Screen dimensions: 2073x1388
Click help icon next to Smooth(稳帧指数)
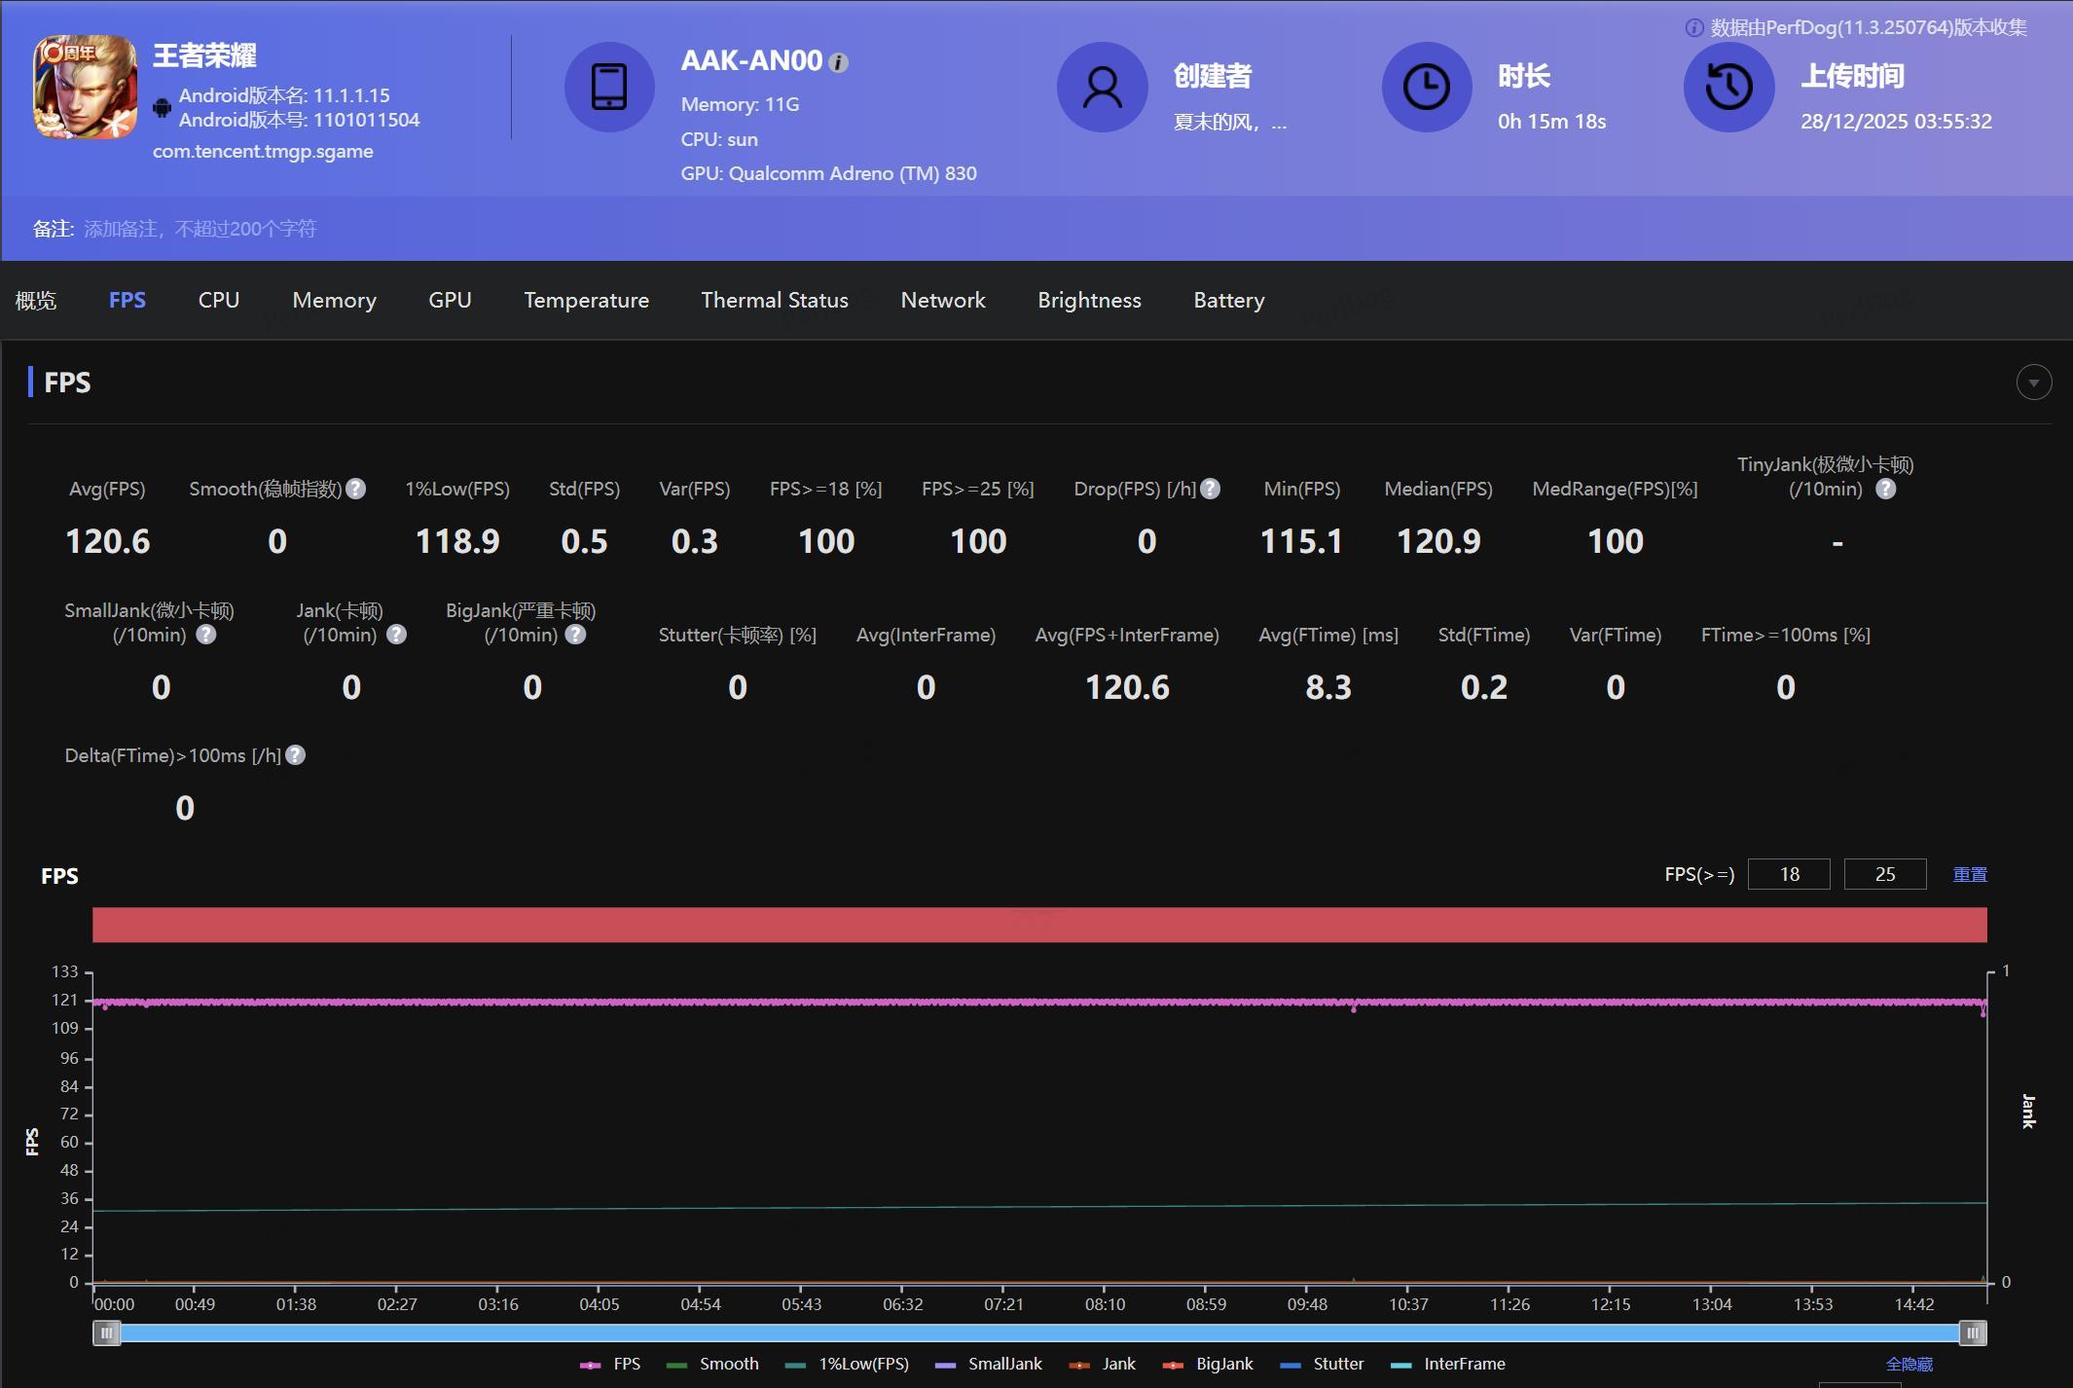[x=356, y=489]
